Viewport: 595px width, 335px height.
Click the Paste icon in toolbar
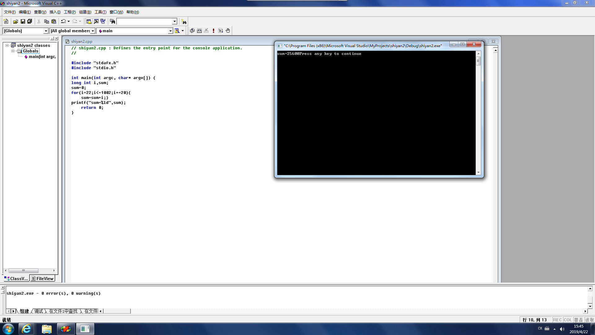point(54,21)
